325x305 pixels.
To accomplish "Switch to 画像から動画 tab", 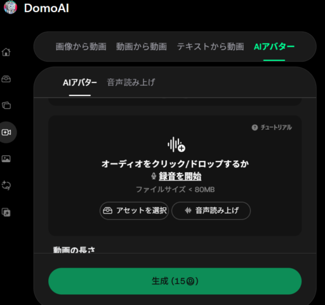I will pos(81,46).
